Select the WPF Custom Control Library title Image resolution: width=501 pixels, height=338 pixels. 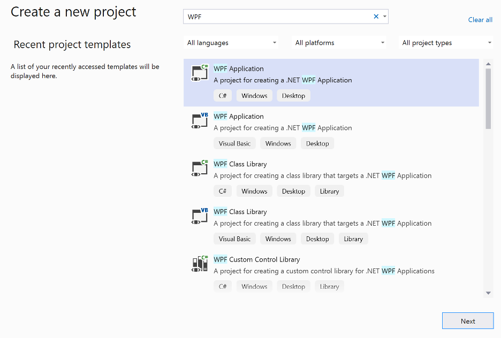[x=257, y=259]
